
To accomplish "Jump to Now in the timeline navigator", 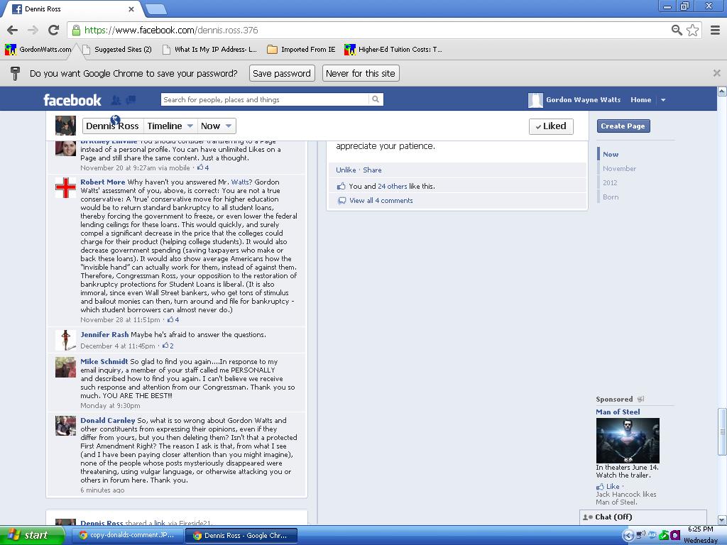I will [x=611, y=154].
